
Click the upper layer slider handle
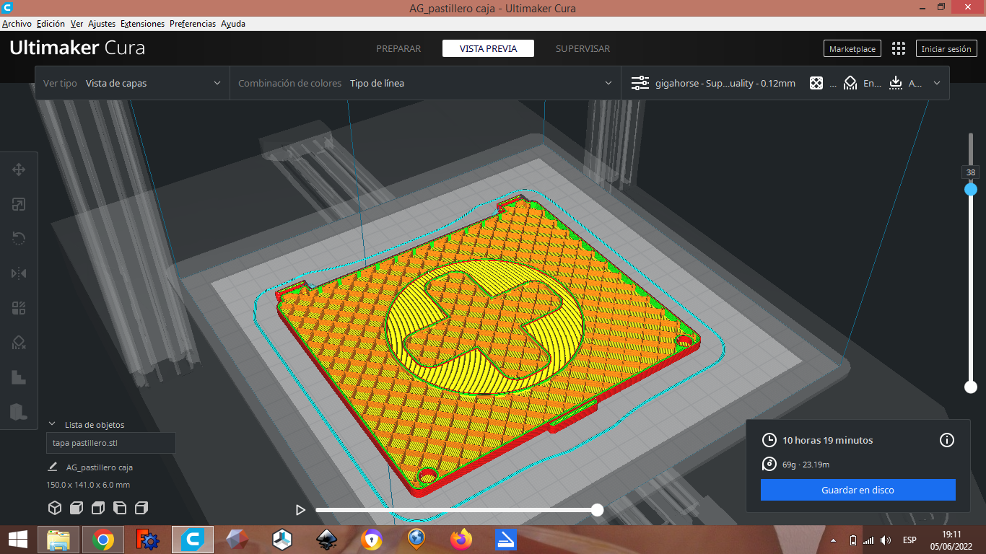click(x=971, y=189)
